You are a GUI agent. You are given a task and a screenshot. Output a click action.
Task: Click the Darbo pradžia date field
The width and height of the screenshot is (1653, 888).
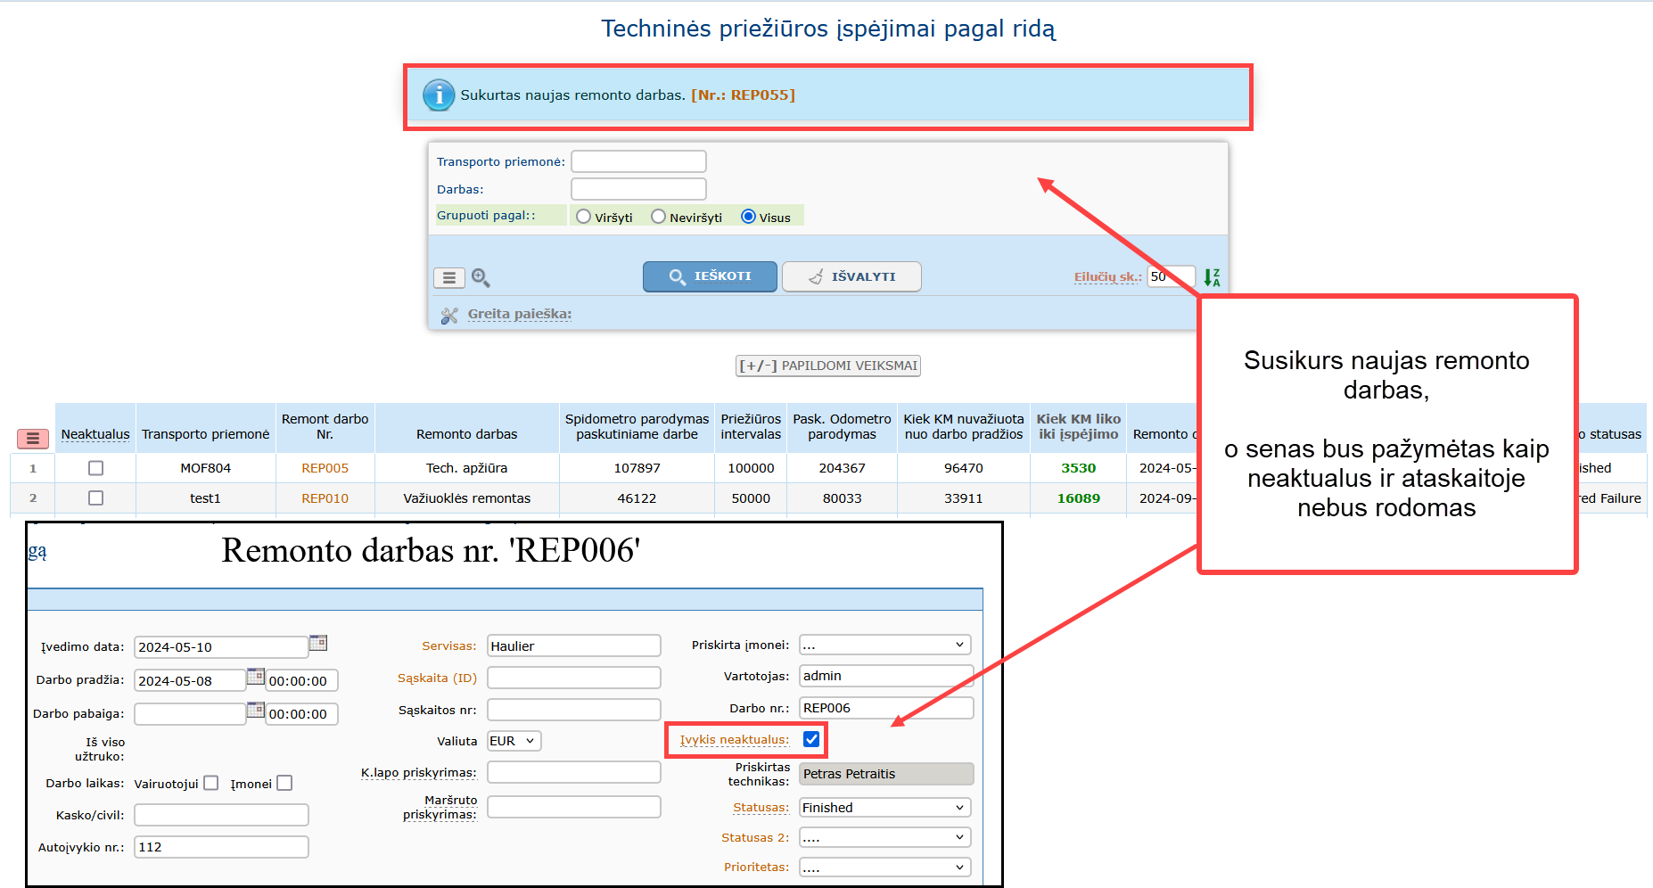pos(190,681)
